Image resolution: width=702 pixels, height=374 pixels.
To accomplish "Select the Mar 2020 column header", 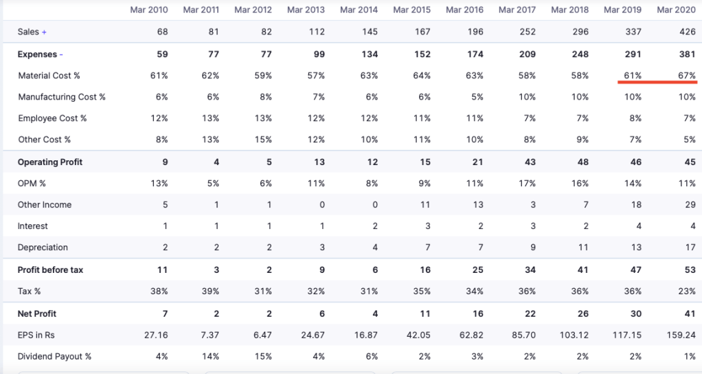I will click(x=676, y=10).
